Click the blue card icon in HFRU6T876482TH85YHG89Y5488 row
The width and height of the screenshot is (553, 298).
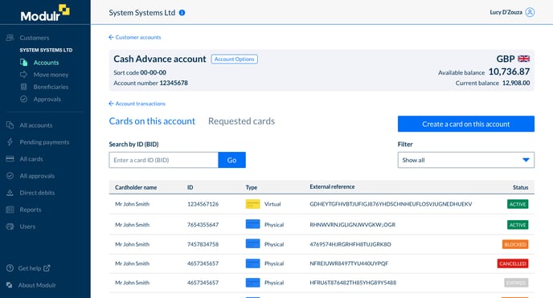(252, 283)
